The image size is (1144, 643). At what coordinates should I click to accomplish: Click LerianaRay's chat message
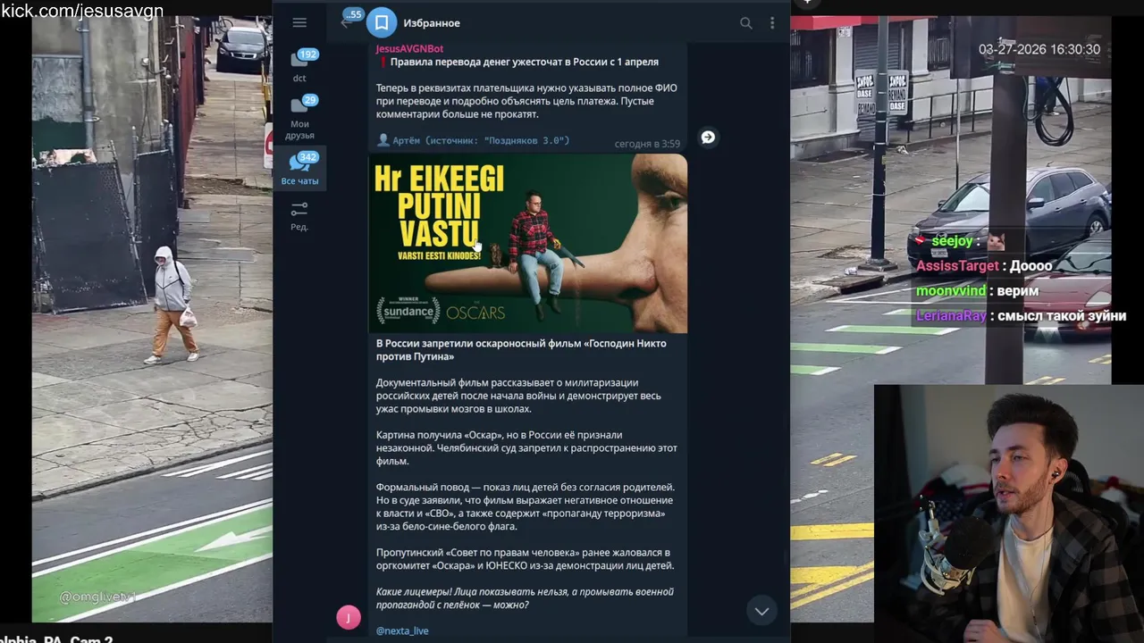click(1021, 316)
